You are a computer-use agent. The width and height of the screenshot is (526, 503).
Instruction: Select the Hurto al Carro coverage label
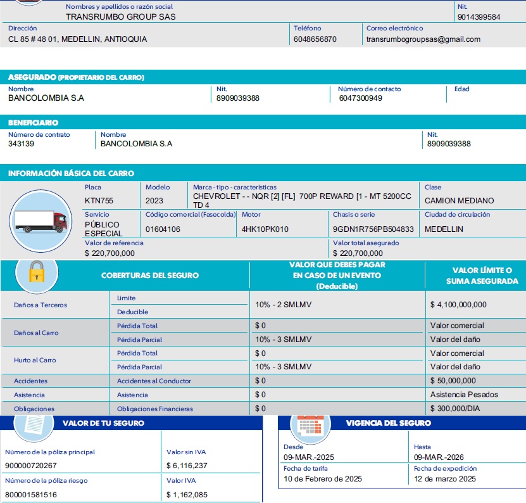[35, 360]
